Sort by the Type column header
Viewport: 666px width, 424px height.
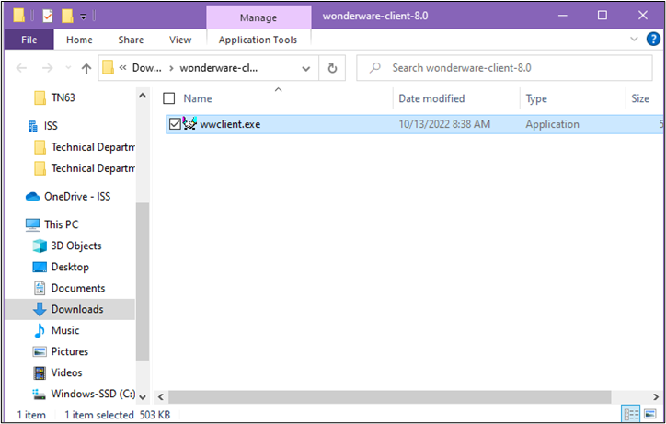point(536,98)
